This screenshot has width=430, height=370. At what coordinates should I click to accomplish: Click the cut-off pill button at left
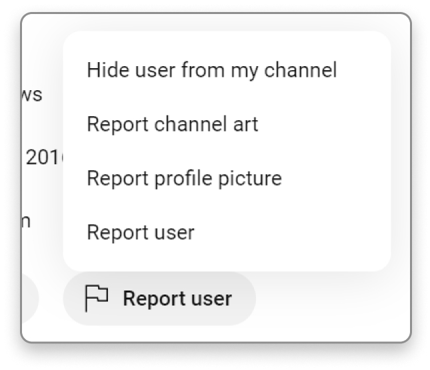(x=29, y=299)
